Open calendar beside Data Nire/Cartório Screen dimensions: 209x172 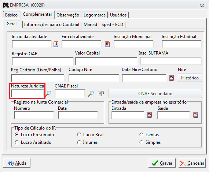coord(171,78)
